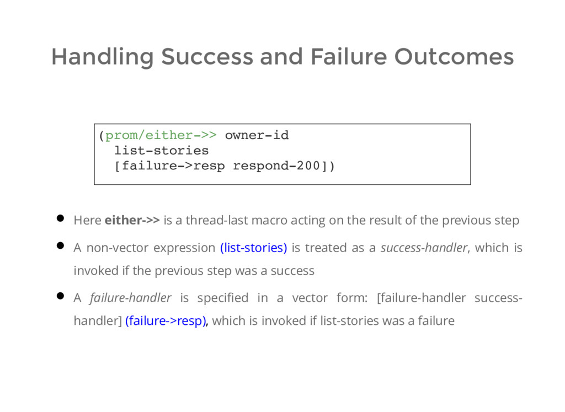Viewport: 565px width, 412px height.
Task: Click the green prom/either->> code text
Action: point(161,135)
